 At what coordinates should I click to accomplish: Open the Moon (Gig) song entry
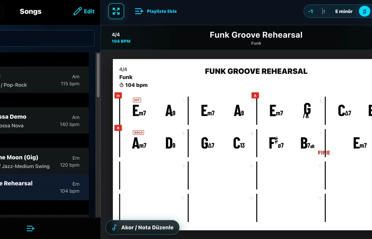[44, 161]
